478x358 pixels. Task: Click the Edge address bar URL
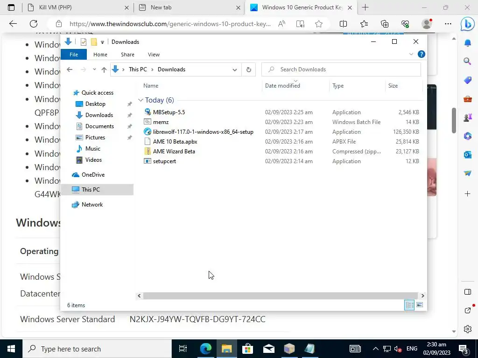[x=170, y=24]
